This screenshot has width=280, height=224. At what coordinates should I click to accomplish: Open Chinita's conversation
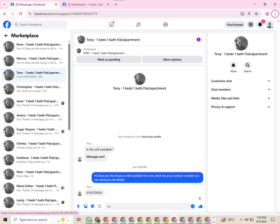point(34,146)
